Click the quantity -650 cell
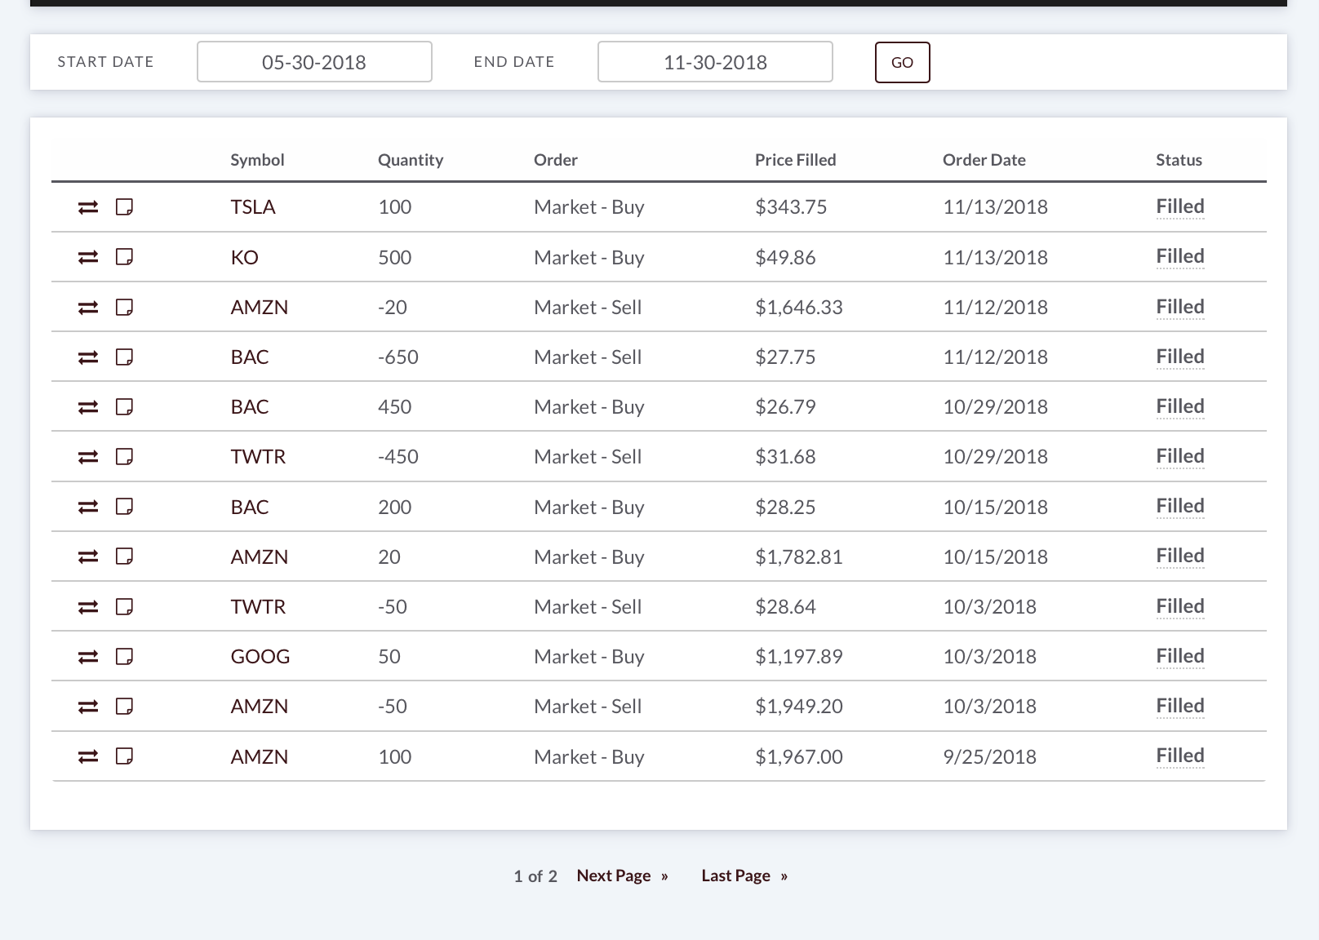 coord(398,357)
